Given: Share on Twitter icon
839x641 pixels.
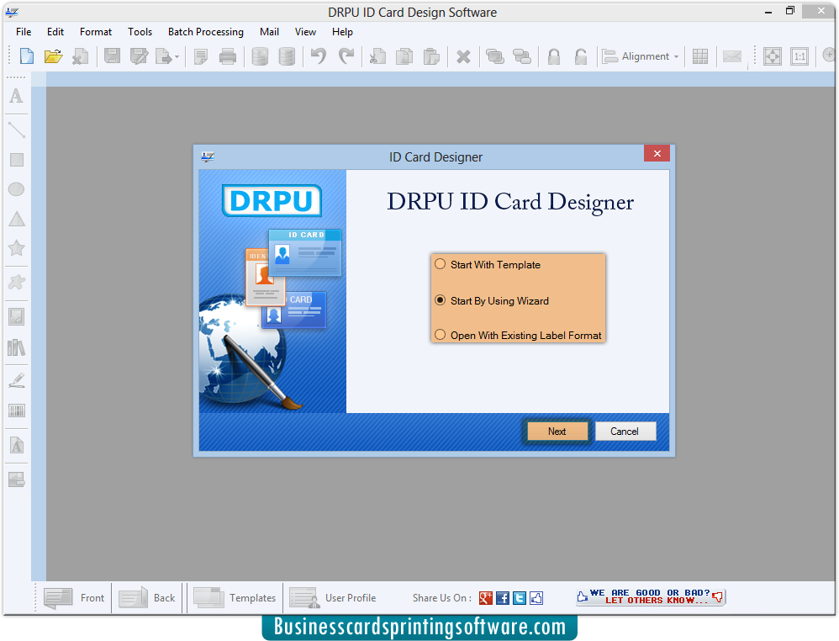Looking at the screenshot, I should (x=519, y=597).
